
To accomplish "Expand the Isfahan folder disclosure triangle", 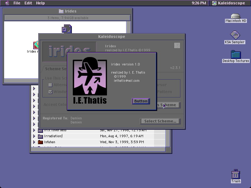I will coord(34,142).
